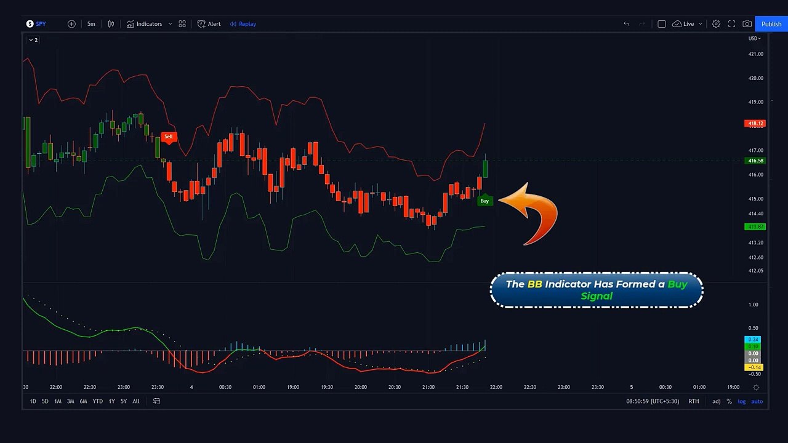Create an Alert

pyautogui.click(x=209, y=24)
